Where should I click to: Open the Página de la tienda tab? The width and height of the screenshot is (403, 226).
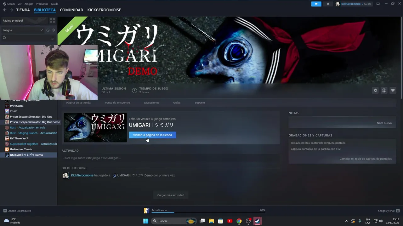tap(78, 103)
